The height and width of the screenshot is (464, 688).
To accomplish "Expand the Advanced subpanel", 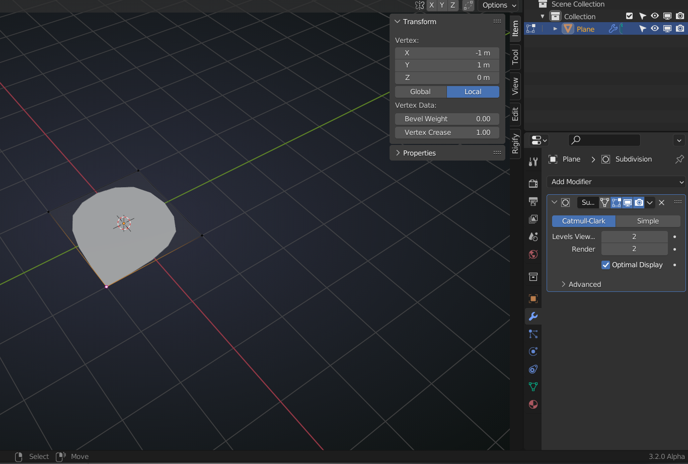I will click(x=564, y=284).
